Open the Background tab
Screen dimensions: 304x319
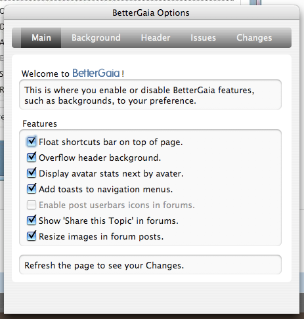96,37
